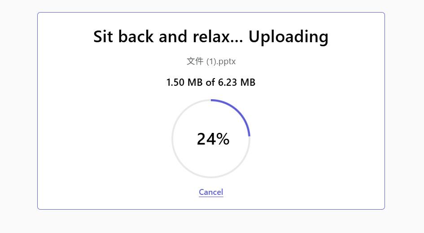Click the file name 文件 (1).pptx
Viewport: 424px width, 233px height.
211,62
